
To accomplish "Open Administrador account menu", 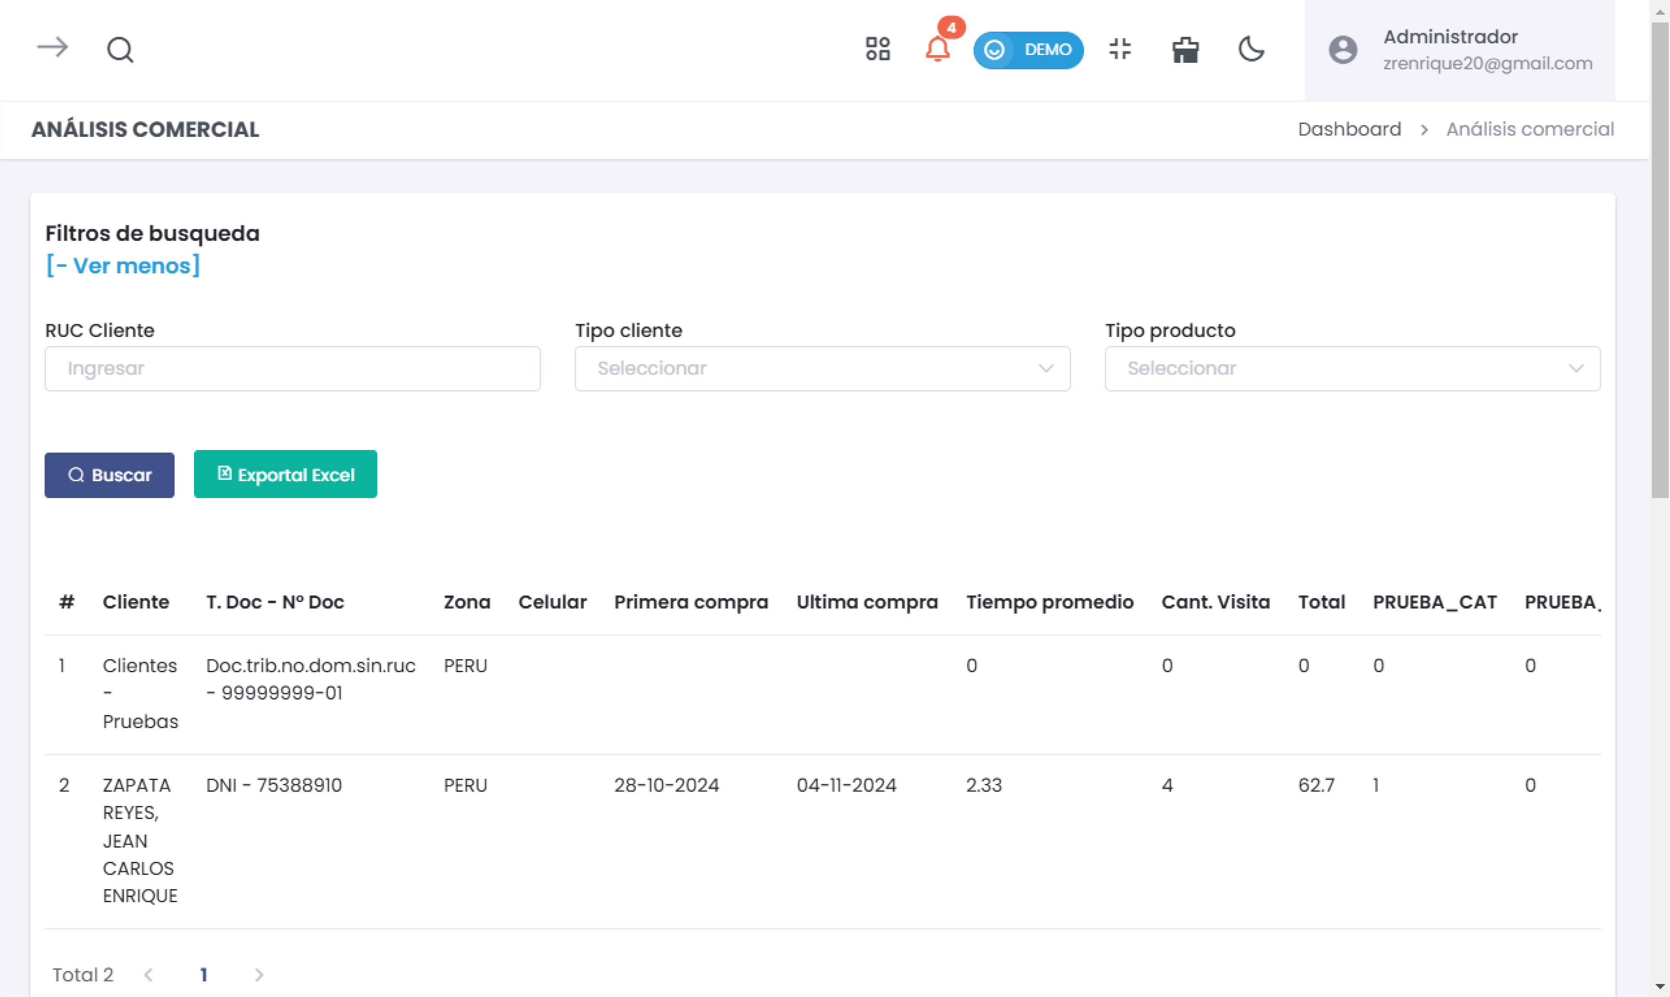I will click(x=1460, y=50).
